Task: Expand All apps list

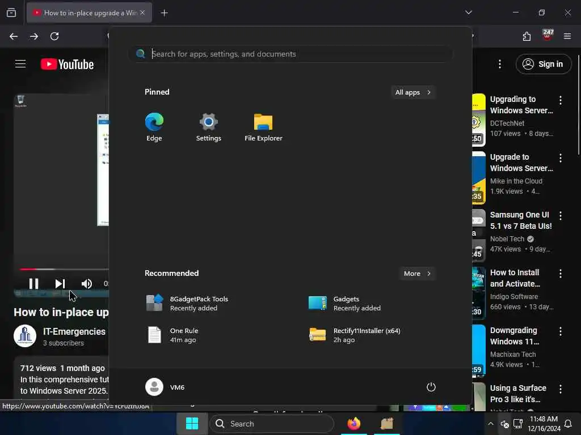Action: [413, 92]
